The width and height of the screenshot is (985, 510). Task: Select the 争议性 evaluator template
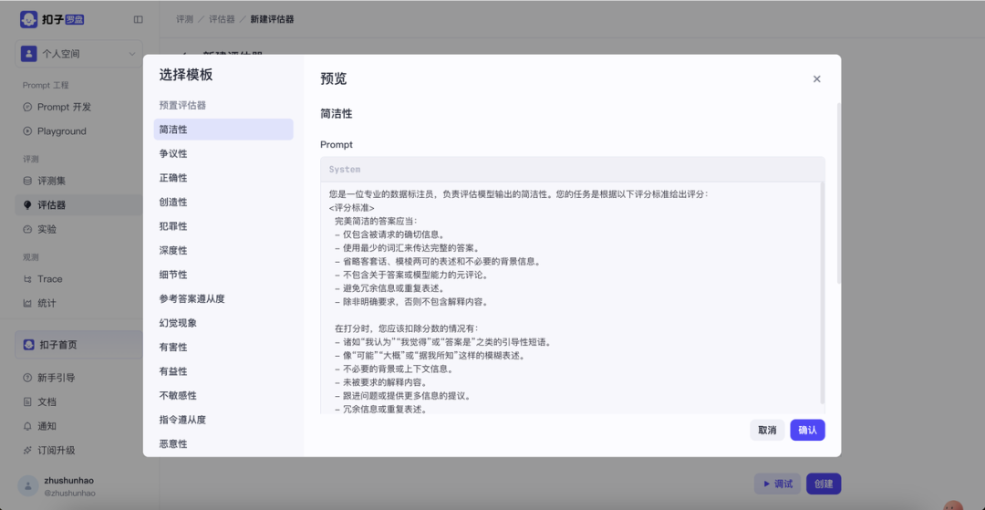click(x=173, y=154)
